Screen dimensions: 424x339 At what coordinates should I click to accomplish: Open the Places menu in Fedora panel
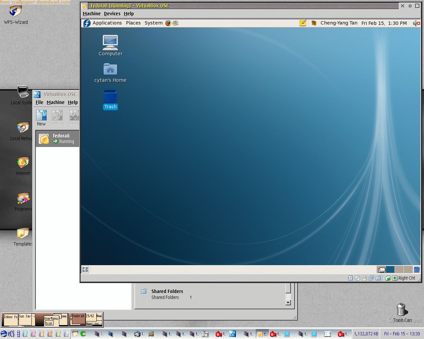coord(133,23)
